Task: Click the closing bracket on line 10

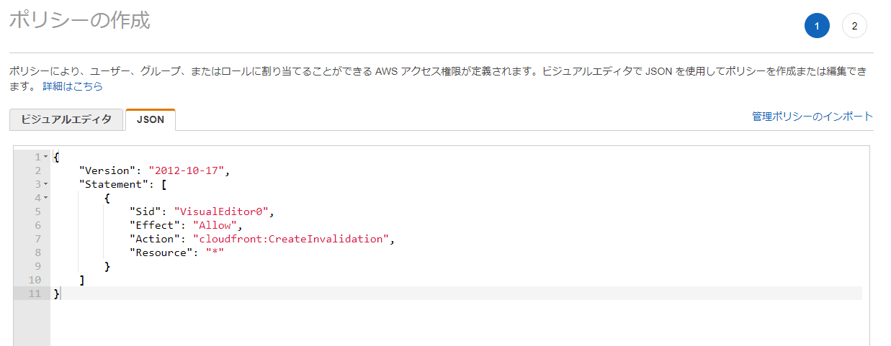Action: coord(82,280)
